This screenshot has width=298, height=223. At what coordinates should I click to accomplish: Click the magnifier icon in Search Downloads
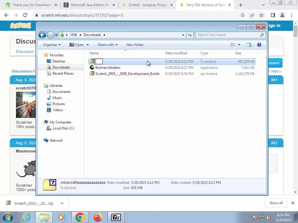click(262, 35)
